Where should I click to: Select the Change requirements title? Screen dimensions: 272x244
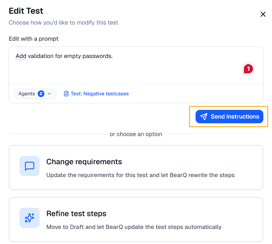pos(84,162)
